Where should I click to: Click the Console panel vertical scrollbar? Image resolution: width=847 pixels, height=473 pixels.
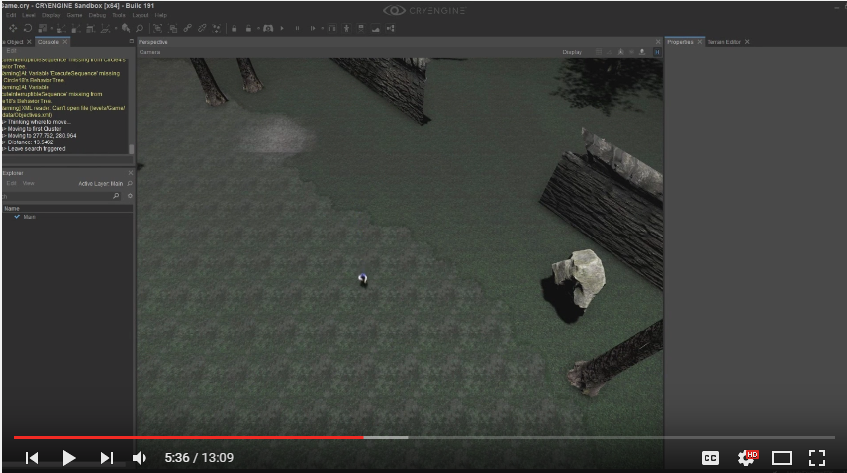point(131,149)
